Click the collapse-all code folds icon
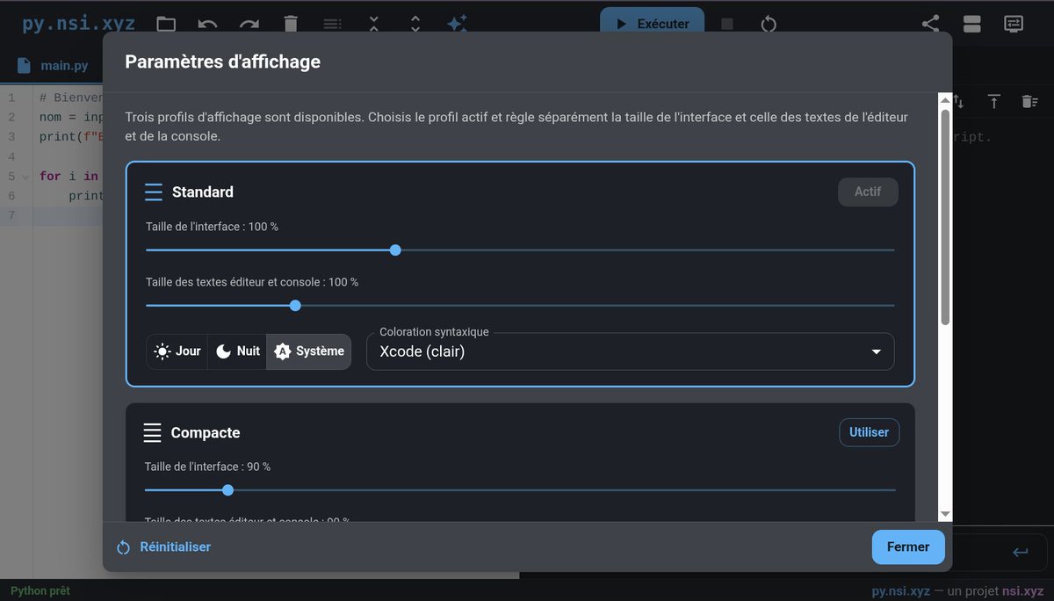 click(373, 24)
